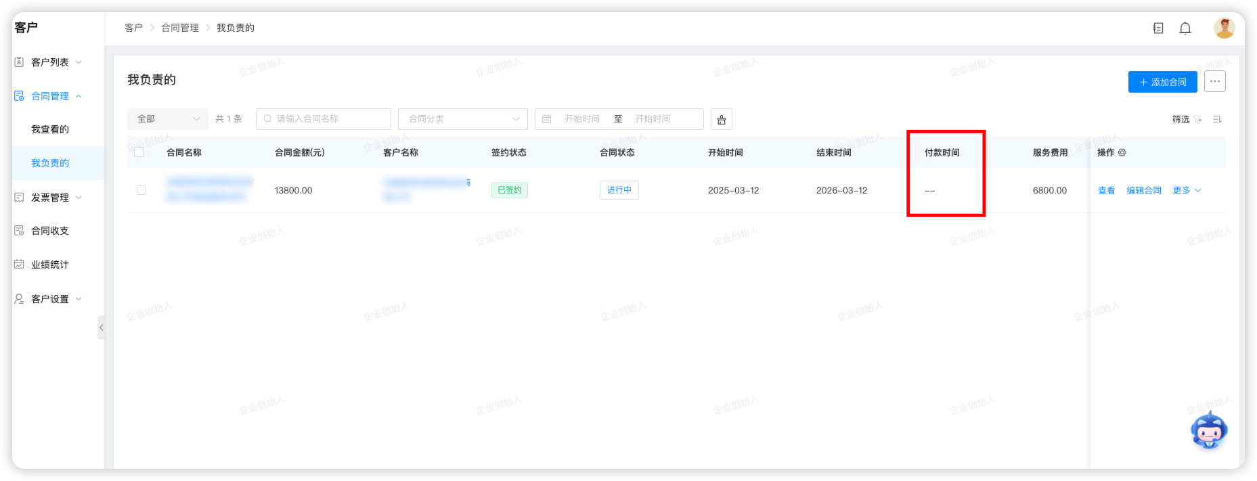1257x481 pixels.
Task: Click 编辑合同 for the contract row
Action: click(1144, 190)
